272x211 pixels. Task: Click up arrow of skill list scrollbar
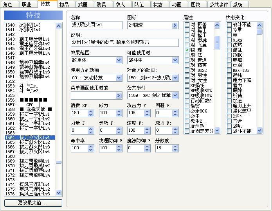[x=59, y=26]
